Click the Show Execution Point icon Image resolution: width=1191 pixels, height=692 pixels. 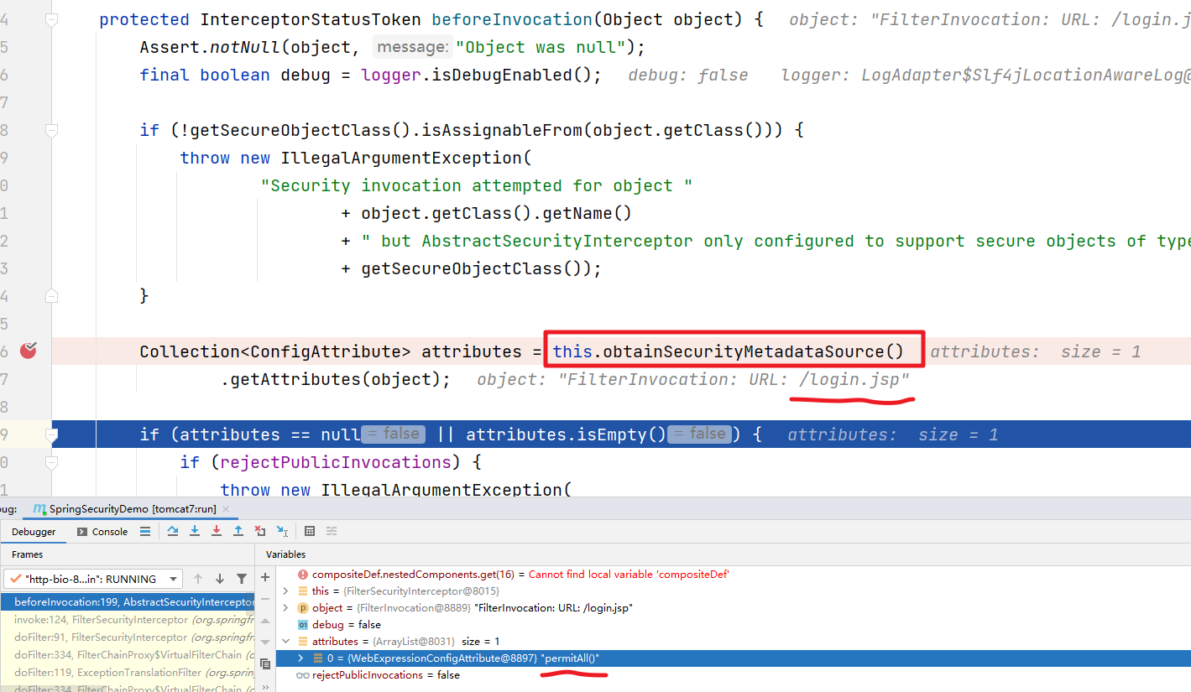pyautogui.click(x=145, y=531)
